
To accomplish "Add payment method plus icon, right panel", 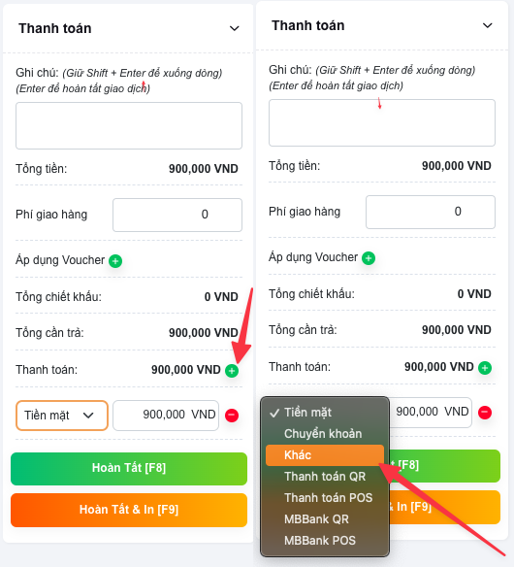I will pyautogui.click(x=485, y=368).
